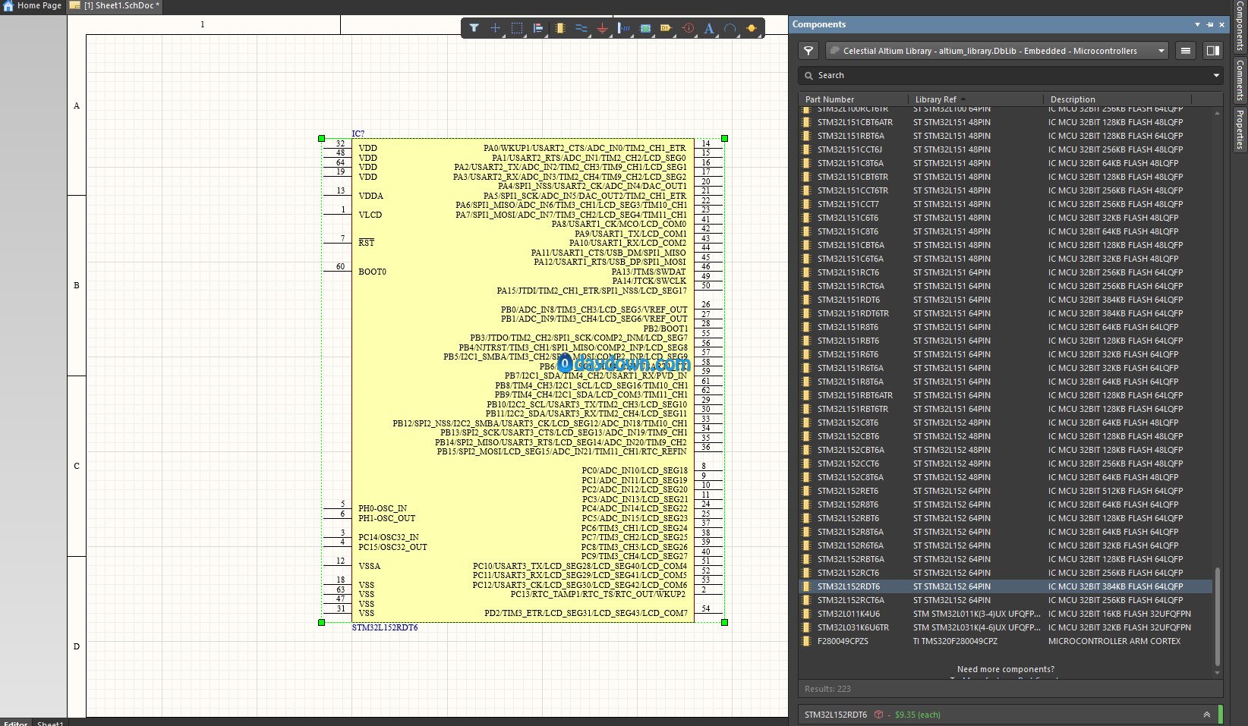Screen dimensions: 1248x726
Task: Select the STM32L152RET6 part row
Action: (1006, 491)
